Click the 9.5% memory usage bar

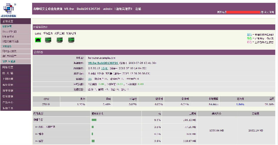point(94,120)
